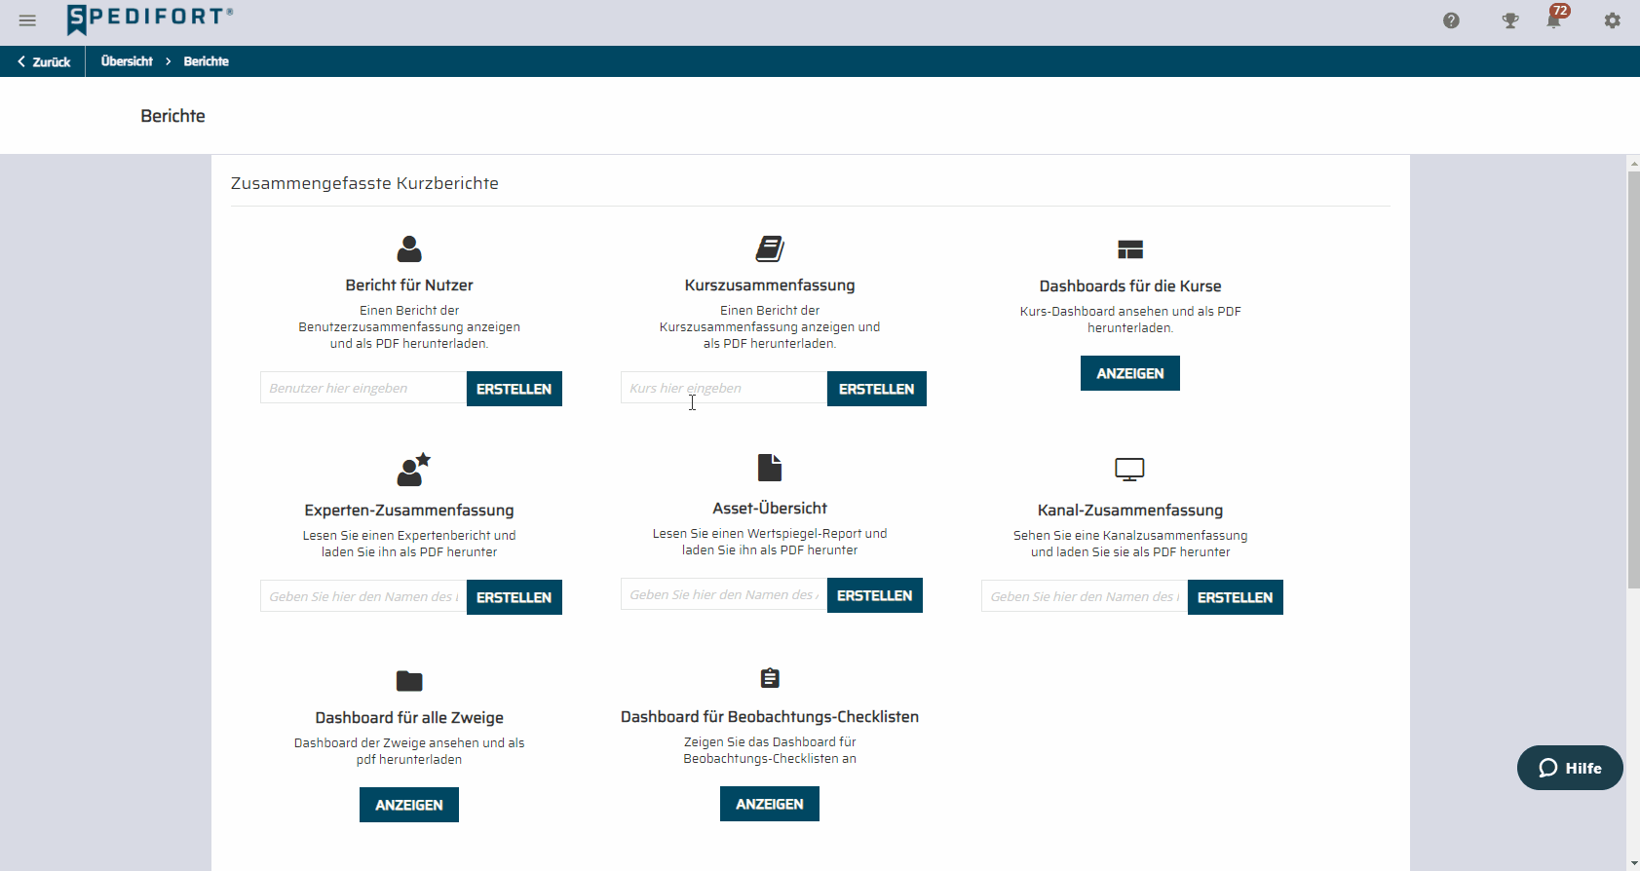
Task: Click the scrollbar up arrow
Action: tap(1633, 163)
